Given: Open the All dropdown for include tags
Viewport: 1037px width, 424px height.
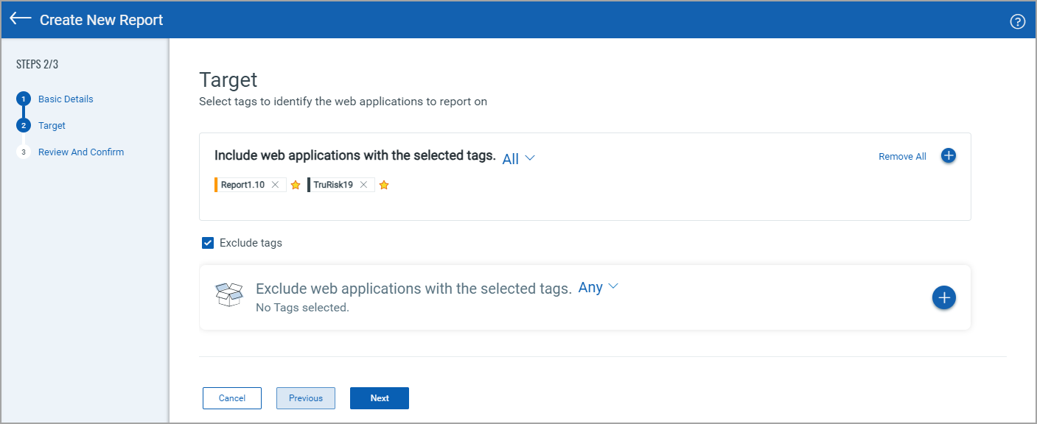Looking at the screenshot, I should pyautogui.click(x=518, y=158).
